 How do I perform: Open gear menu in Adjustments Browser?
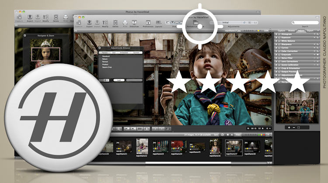click(x=105, y=80)
